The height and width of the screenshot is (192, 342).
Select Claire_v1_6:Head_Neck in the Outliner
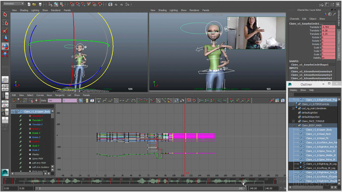(318, 134)
